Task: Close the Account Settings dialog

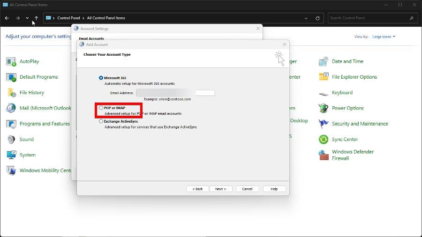Action: [x=258, y=28]
